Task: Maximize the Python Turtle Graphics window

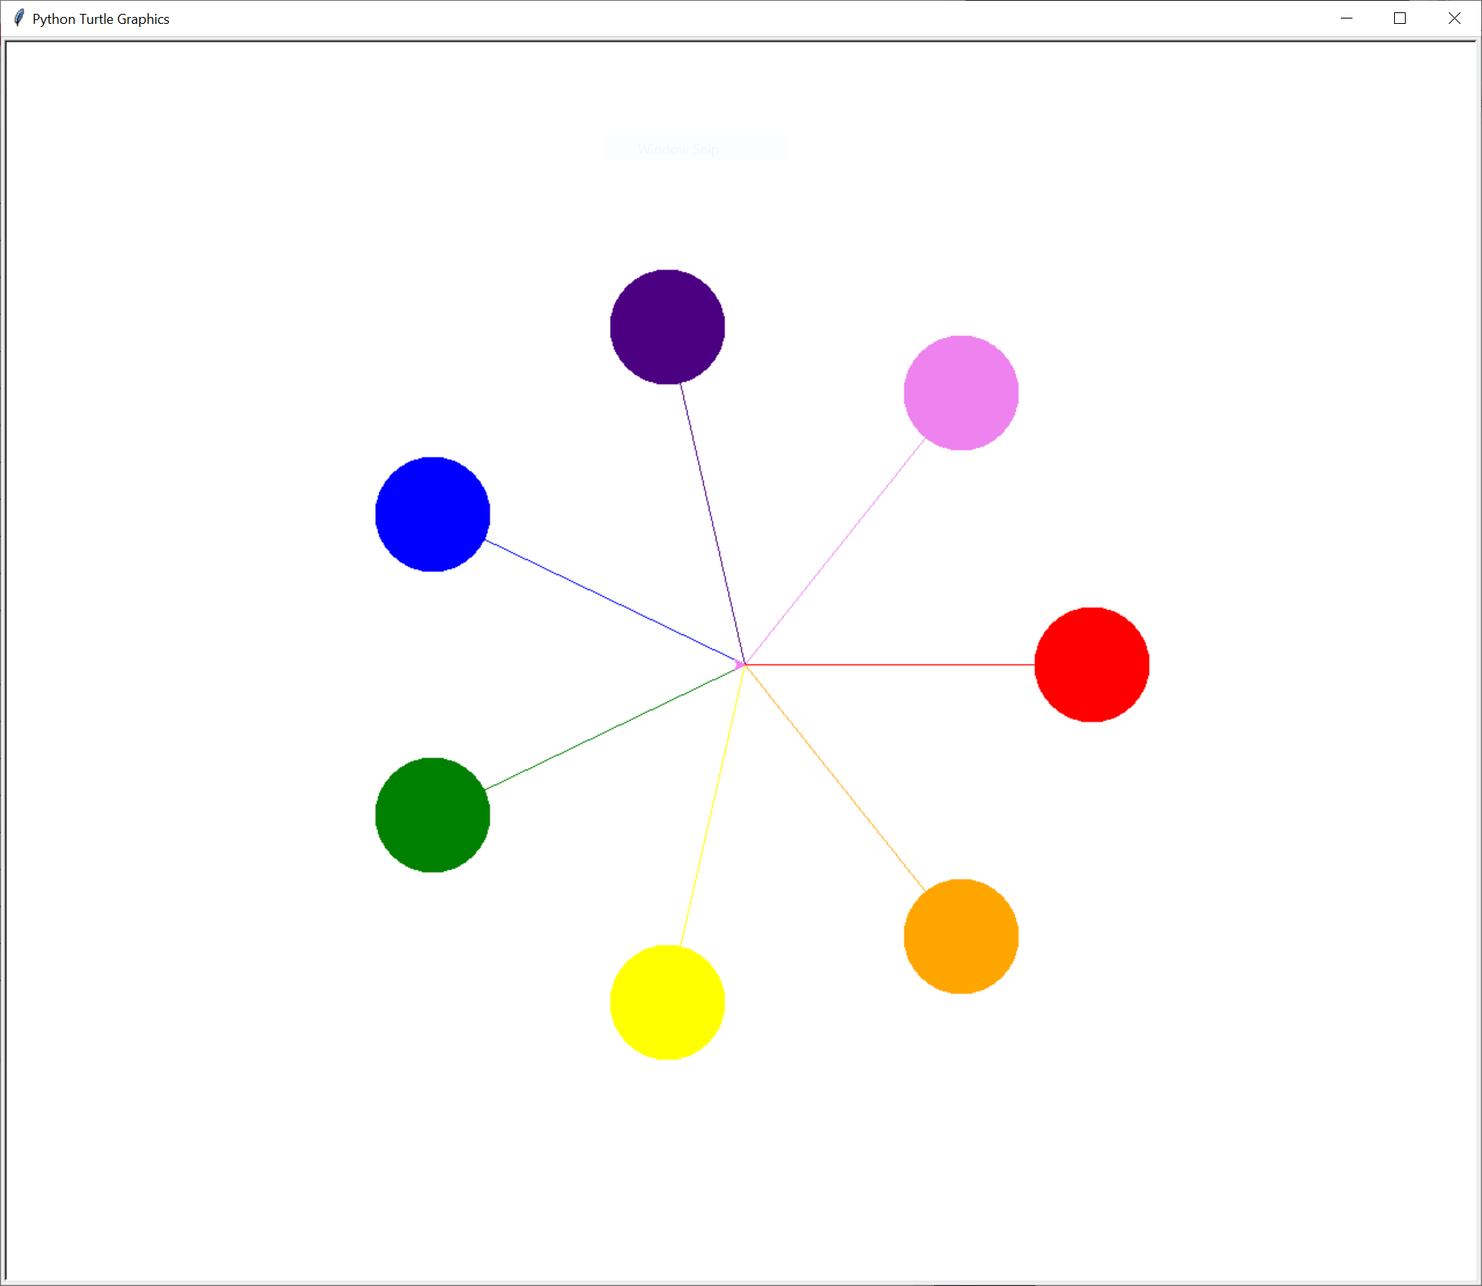Action: click(1399, 19)
